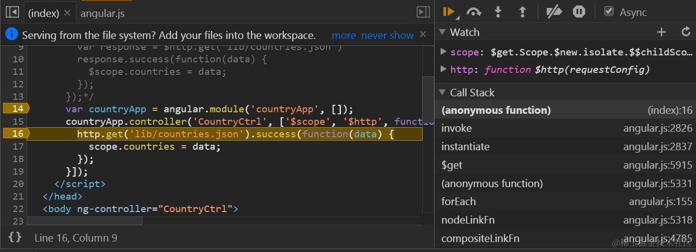Select the nodeLinkFn call stack frame
Image resolution: width=696 pixels, height=252 pixels.
565,220
